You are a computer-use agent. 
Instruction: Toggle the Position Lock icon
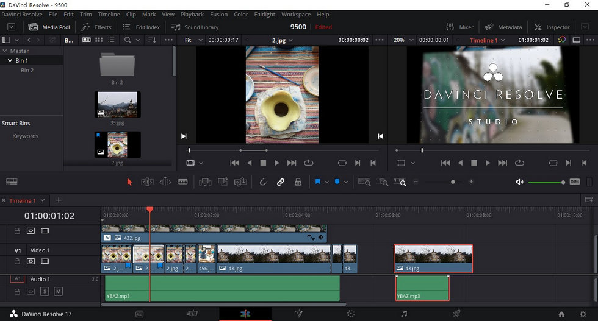298,182
